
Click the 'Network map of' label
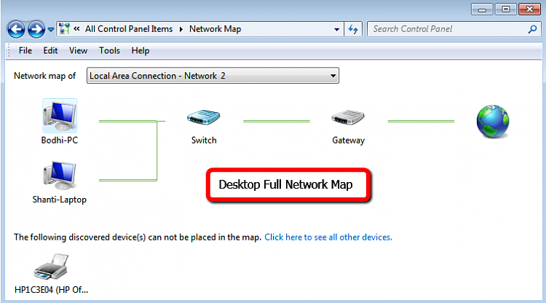(x=44, y=76)
